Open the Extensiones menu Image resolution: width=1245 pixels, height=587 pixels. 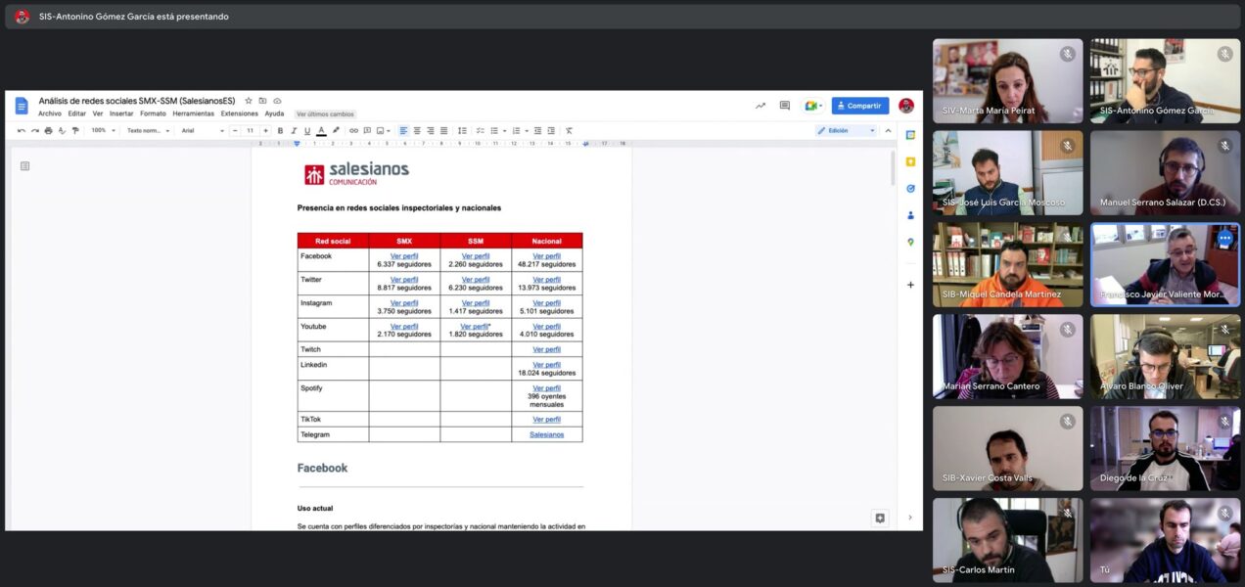(240, 113)
